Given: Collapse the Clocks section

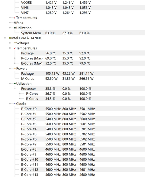Looking at the screenshot, I should click(10, 104).
